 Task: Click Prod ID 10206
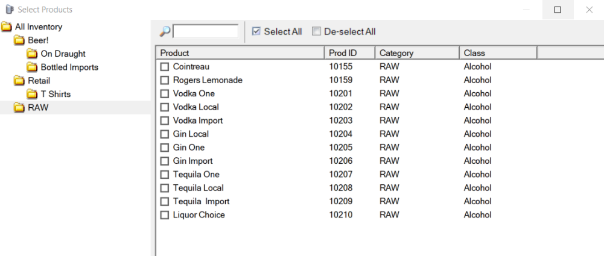pos(340,161)
